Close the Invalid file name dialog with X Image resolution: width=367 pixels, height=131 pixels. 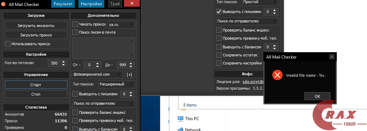click(332, 56)
